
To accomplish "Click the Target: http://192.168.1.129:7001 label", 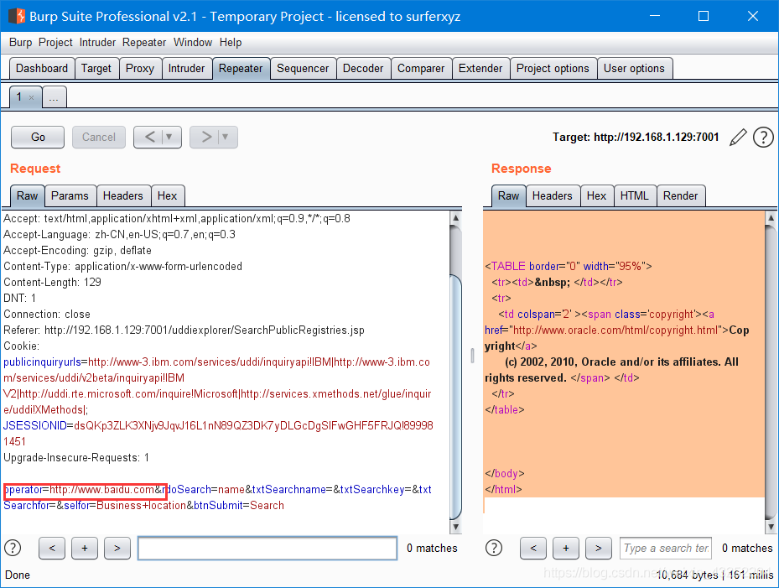I will [636, 138].
